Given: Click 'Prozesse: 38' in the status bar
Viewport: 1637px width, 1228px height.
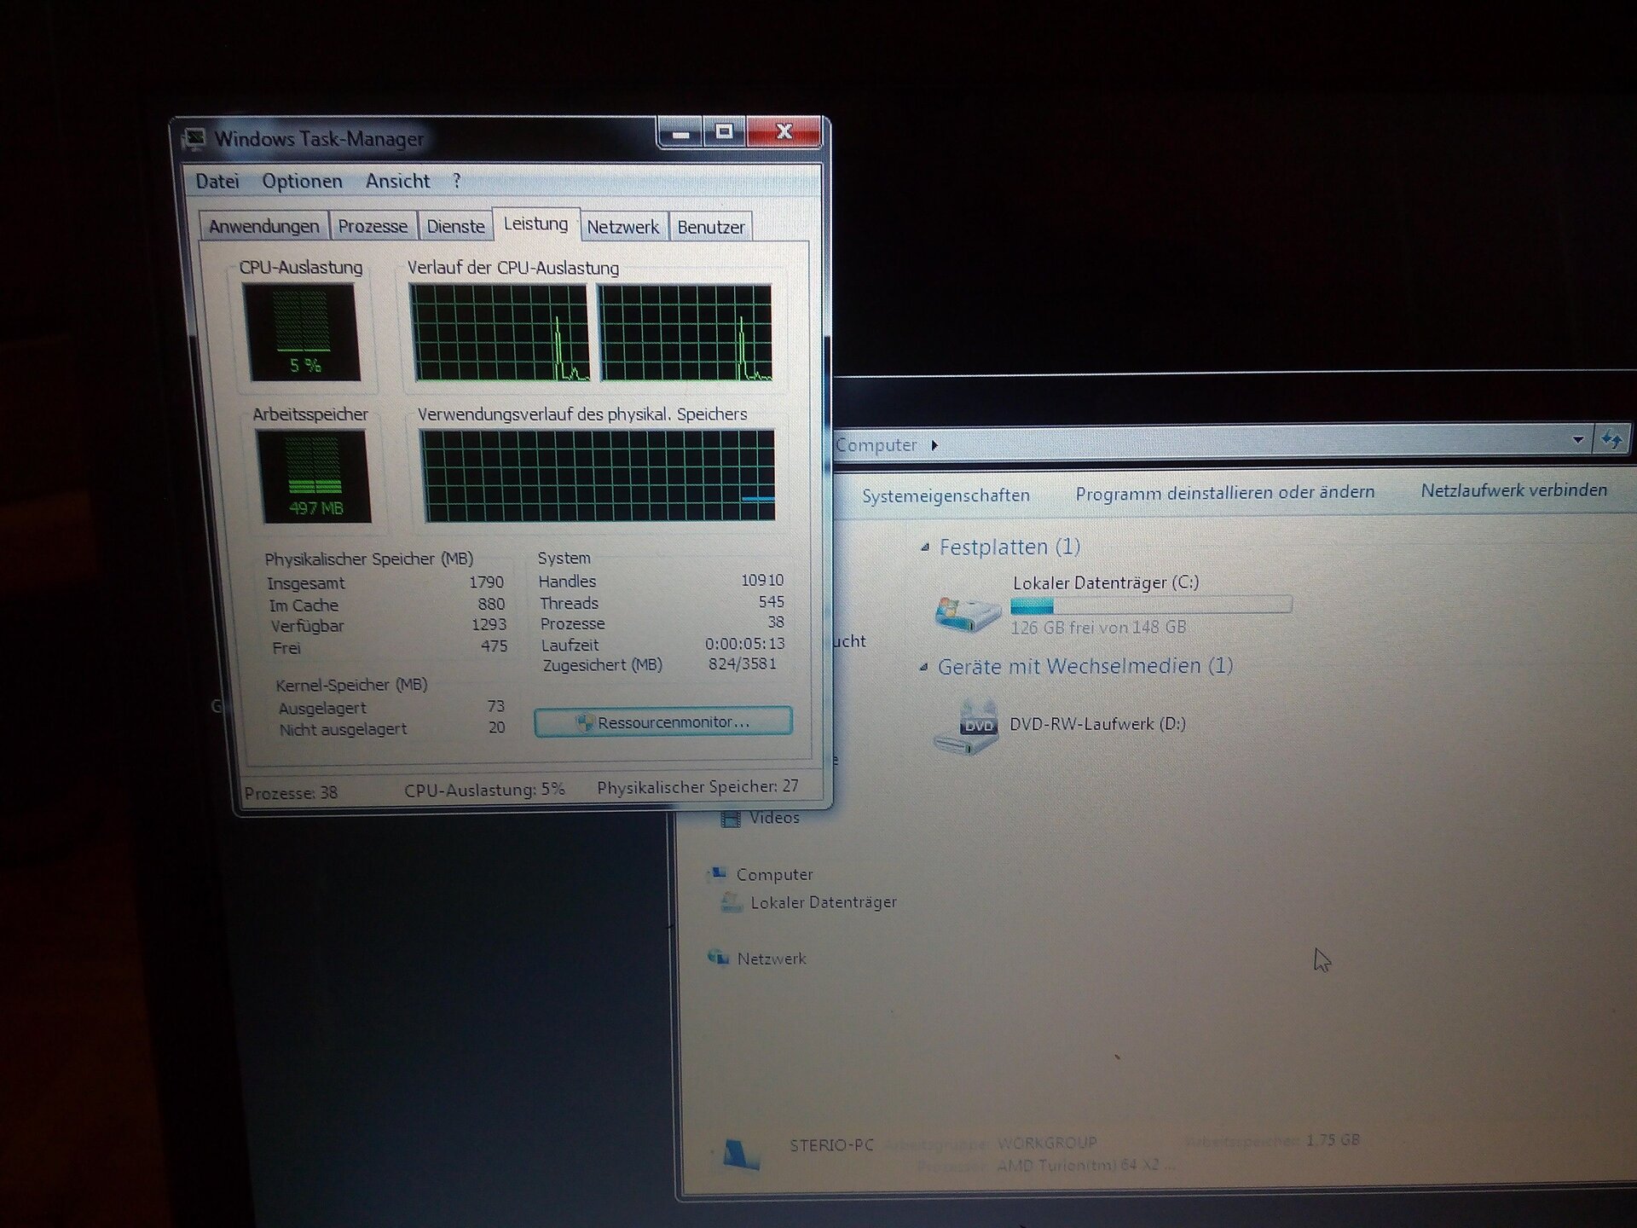Looking at the screenshot, I should (291, 793).
